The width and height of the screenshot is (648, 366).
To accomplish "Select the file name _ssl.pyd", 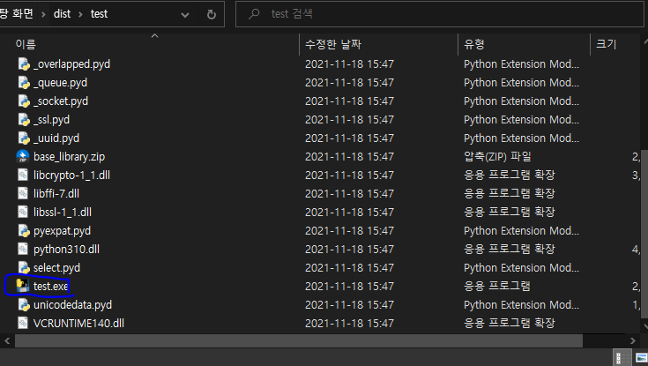I will point(52,120).
